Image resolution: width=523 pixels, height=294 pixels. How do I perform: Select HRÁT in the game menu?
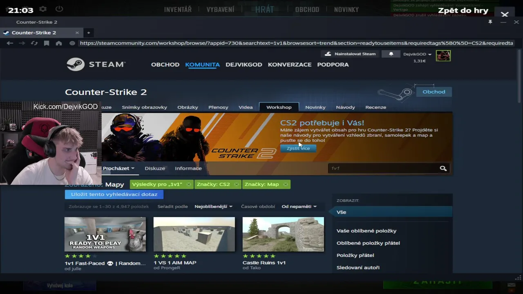pyautogui.click(x=264, y=9)
